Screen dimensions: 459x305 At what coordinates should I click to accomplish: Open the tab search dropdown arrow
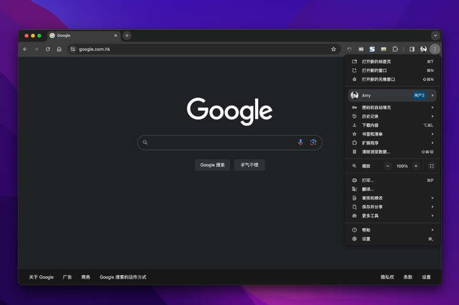pos(435,36)
